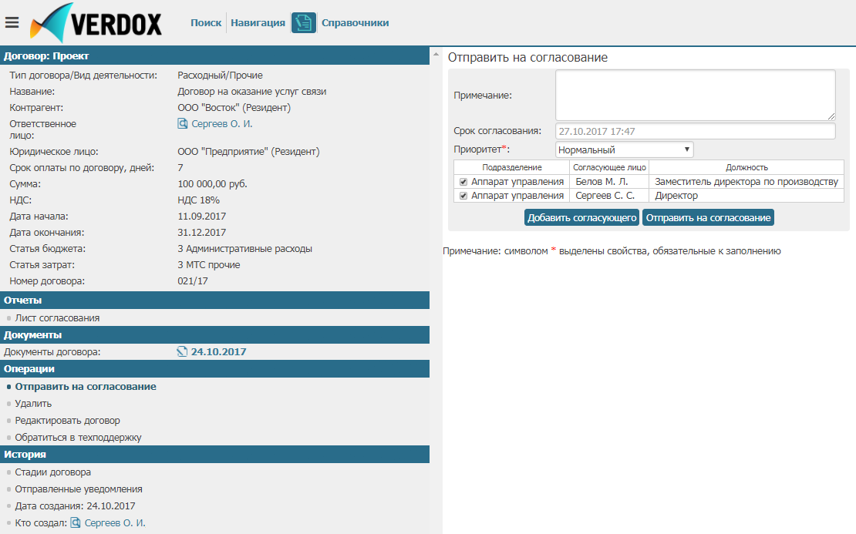This screenshot has height=534, width=856.
Task: Click the sum value 100 000,00 руб.
Action: coord(212,184)
